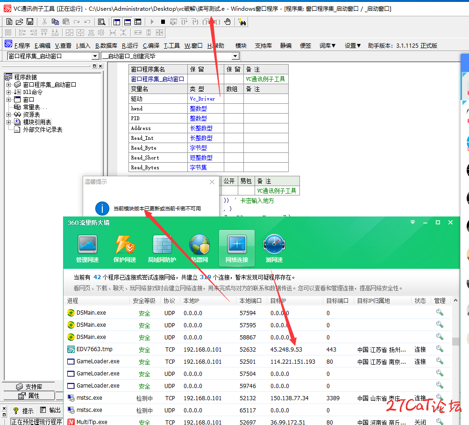Expand the 资源表 tree node
This screenshot has width=469, height=425.
[x=9, y=115]
